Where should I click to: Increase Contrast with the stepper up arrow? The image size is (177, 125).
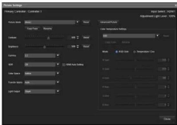tap(78, 36)
